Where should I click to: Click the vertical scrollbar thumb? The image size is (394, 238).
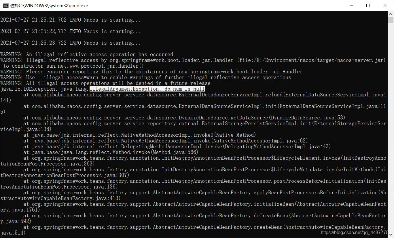[391, 20]
